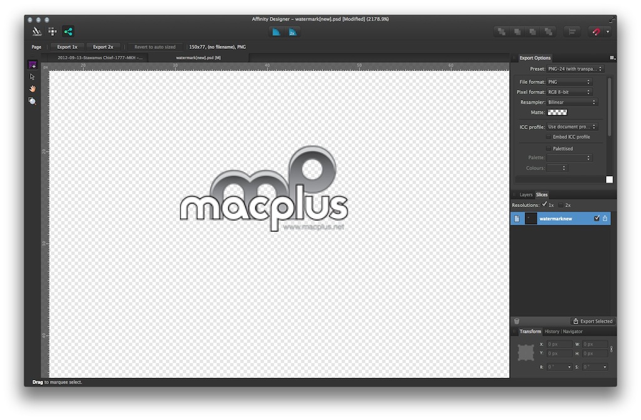Enable the 2x resolution checkbox
Viewport: 641px width, 420px height.
pyautogui.click(x=561, y=205)
